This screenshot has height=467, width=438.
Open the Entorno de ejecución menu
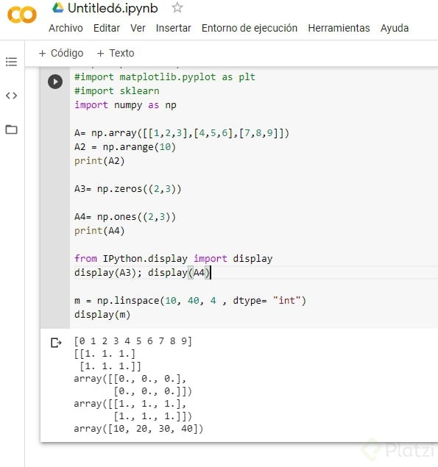(250, 28)
